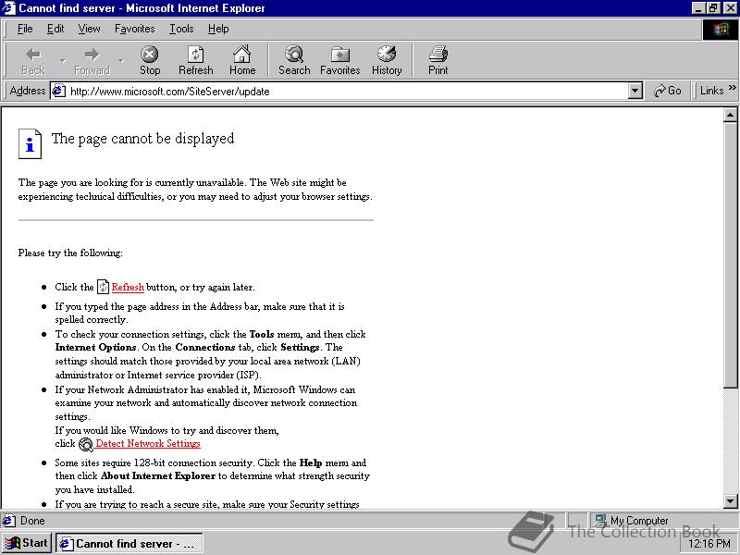Click the Start button

pos(27,543)
